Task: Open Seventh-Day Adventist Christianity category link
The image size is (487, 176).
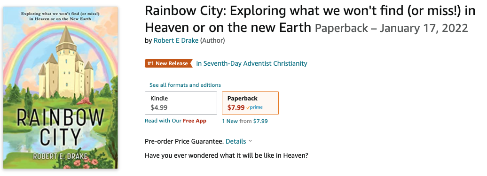Action: 252,63
